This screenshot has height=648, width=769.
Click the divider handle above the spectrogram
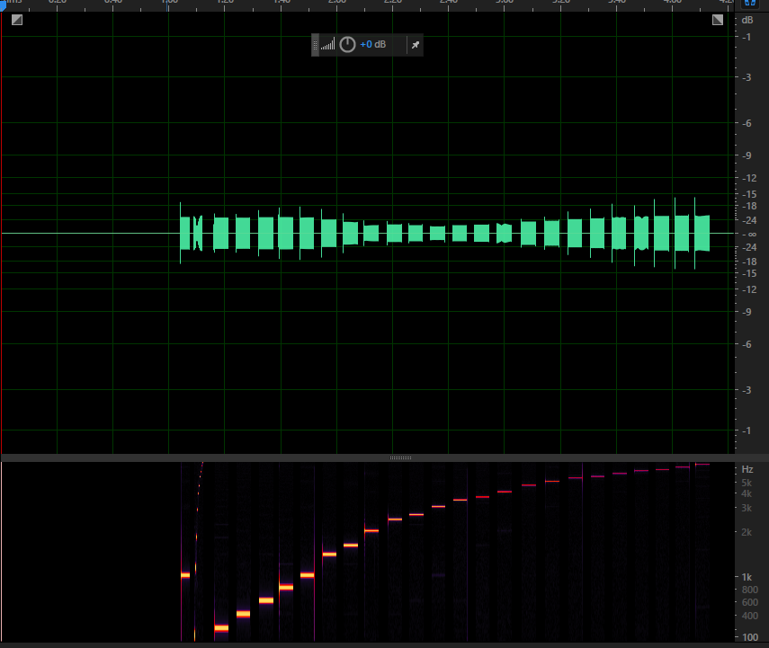pos(400,457)
